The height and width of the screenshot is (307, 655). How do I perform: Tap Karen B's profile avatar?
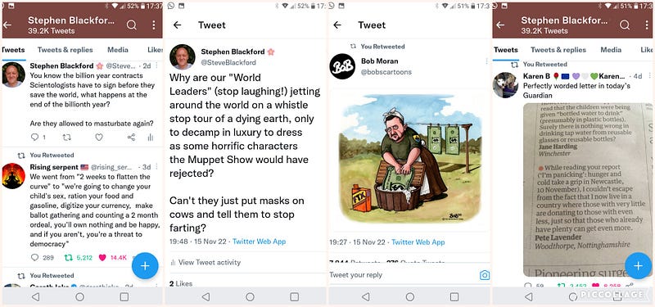(x=505, y=85)
